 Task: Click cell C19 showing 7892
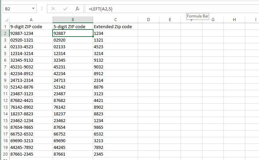pos(116,148)
